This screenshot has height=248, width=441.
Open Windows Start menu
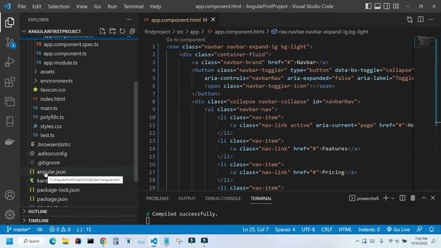tap(10, 241)
